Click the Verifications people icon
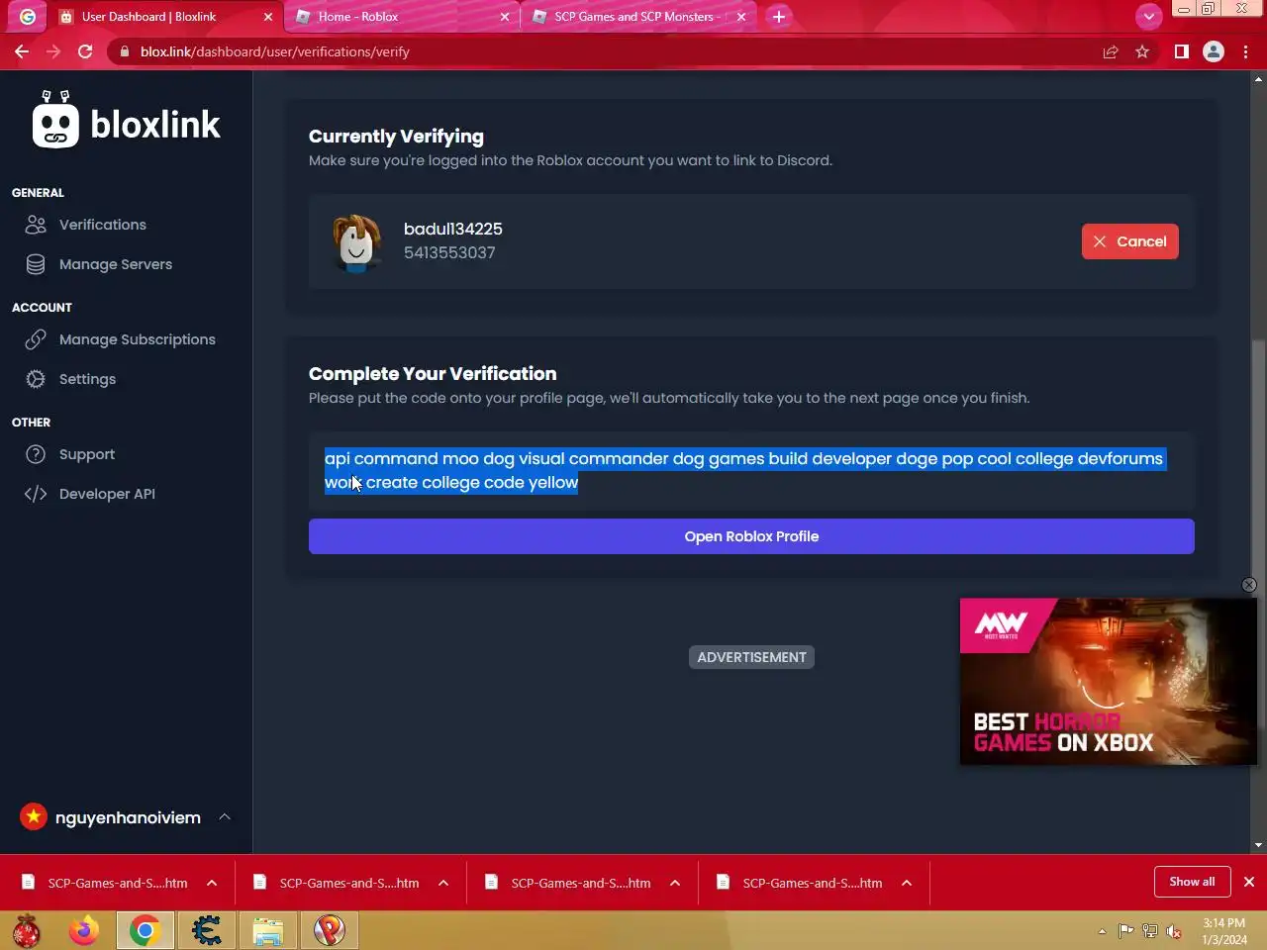This screenshot has height=950, width=1267. 36,225
